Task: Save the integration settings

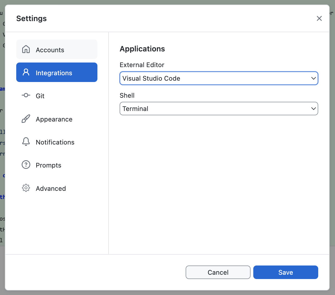Action: pos(285,272)
